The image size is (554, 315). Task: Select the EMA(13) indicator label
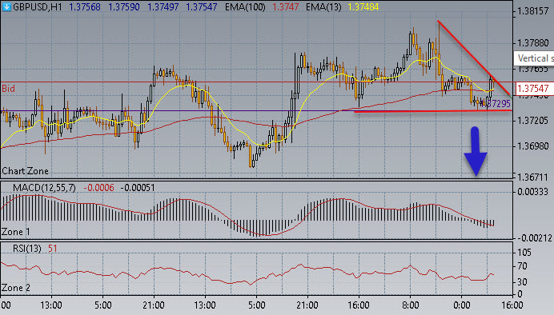click(x=323, y=7)
